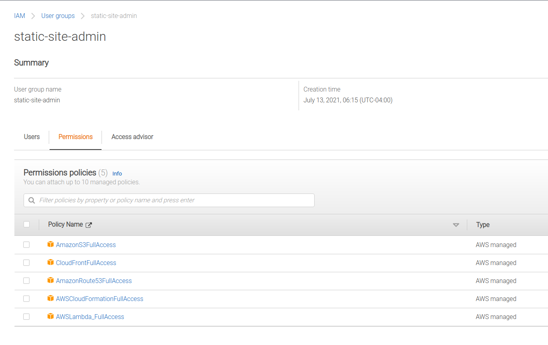
Task: Click the Creation time label
Action: (x=322, y=89)
